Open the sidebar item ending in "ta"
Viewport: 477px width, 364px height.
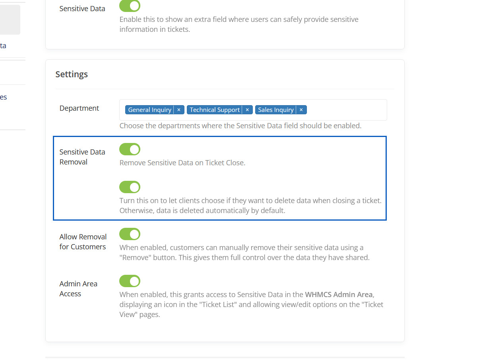[x=3, y=46]
